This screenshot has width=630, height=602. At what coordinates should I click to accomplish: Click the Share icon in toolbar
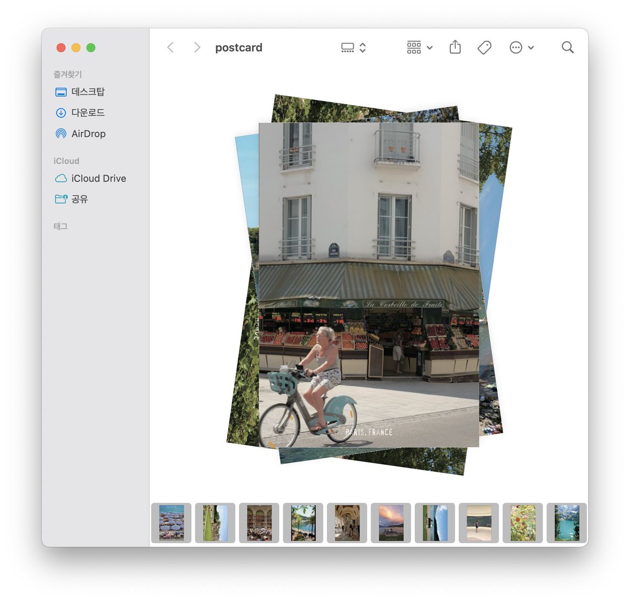(x=455, y=47)
